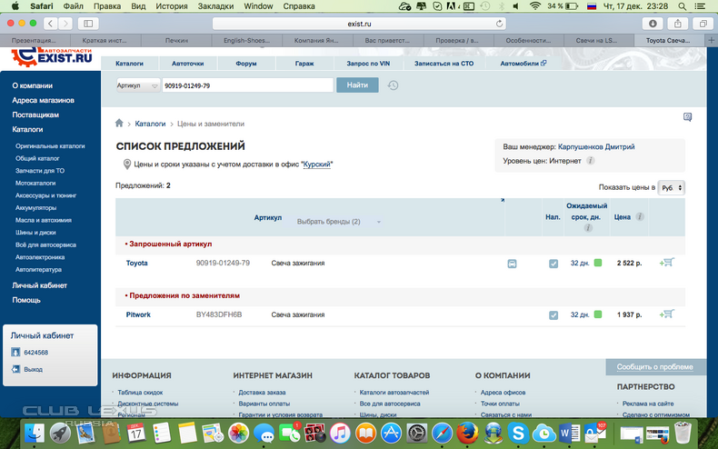This screenshot has width=718, height=449.
Task: Open Оригинальные каталоги in sidebar
Action: pos(50,146)
